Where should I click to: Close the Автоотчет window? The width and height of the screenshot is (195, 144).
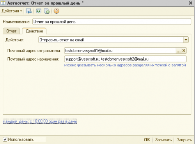click(x=191, y=3)
